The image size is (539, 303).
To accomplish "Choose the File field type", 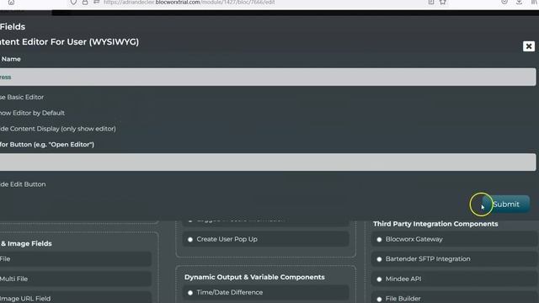I will pos(75,259).
